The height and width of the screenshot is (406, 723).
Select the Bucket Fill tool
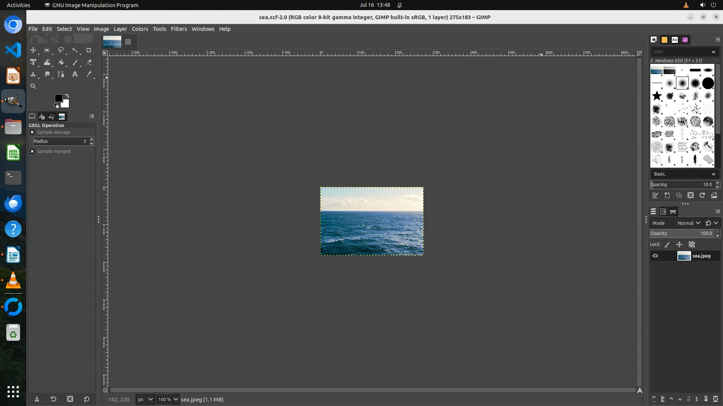tap(61, 62)
